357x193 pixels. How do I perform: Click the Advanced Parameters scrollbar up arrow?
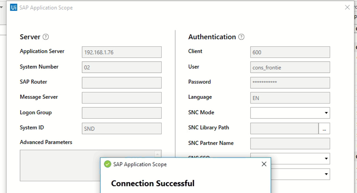157,154
